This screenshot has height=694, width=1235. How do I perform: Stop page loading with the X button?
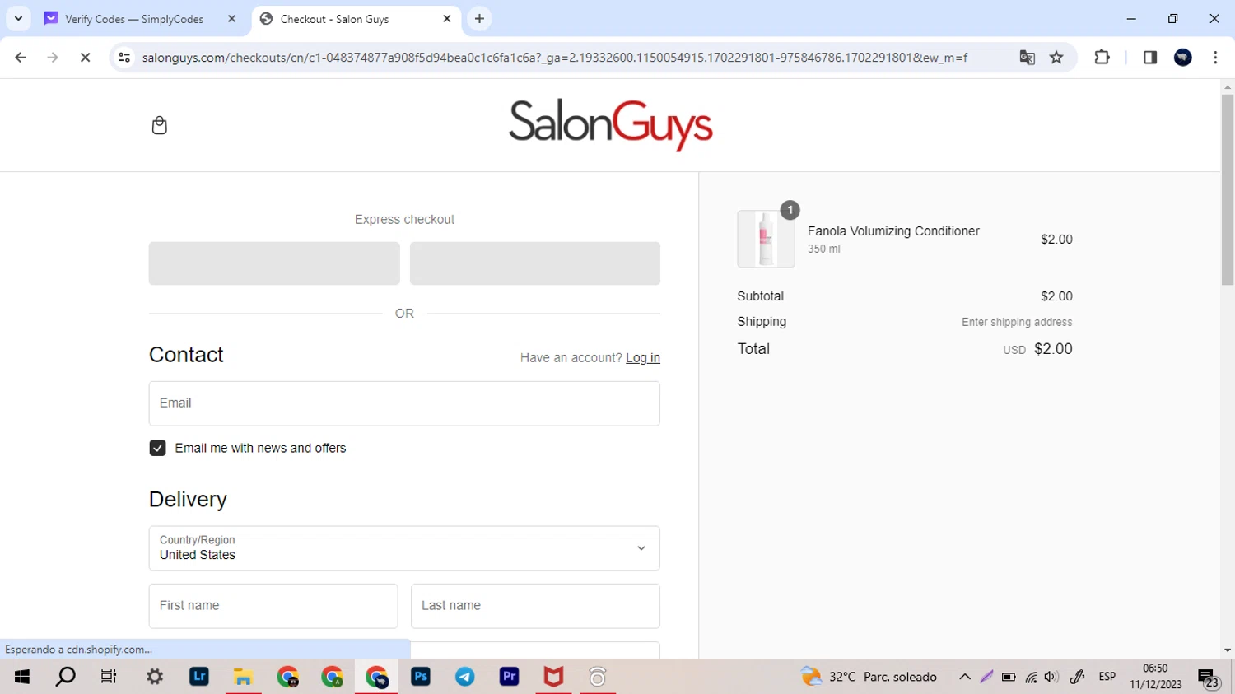click(x=85, y=58)
